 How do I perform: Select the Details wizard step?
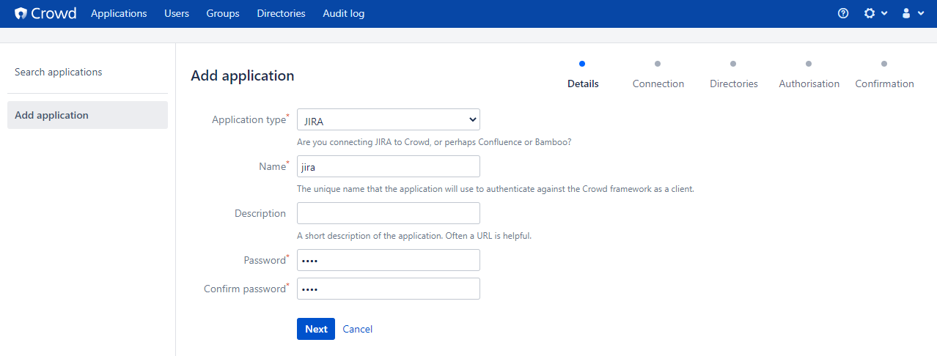(583, 75)
